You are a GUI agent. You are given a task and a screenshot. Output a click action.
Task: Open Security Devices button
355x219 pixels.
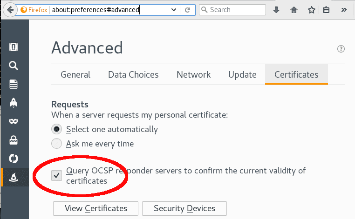[184, 208]
